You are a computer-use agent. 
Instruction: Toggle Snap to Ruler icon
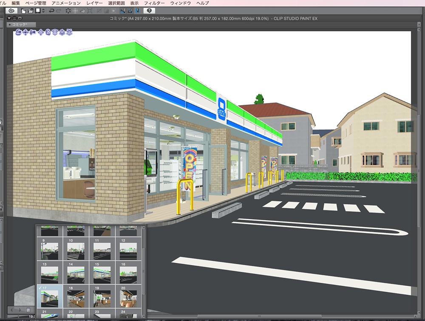123,11
